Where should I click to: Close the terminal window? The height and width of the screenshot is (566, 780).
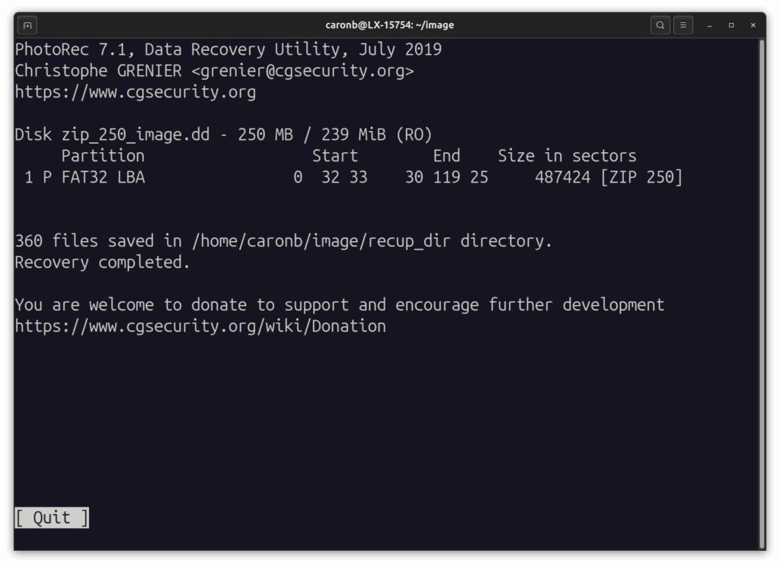(753, 25)
